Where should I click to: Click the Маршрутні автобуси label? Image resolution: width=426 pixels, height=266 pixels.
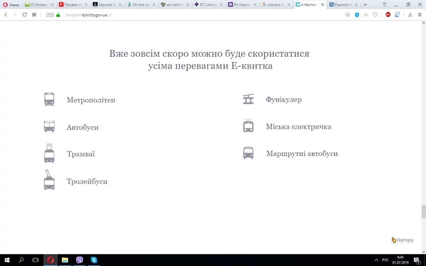coord(302,153)
